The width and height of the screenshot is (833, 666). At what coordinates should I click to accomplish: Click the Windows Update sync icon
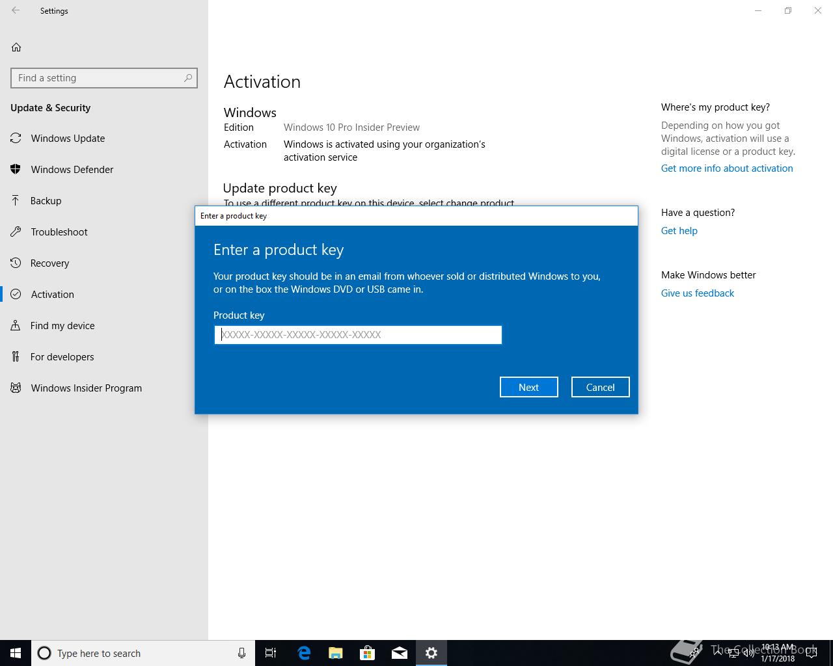pyautogui.click(x=16, y=138)
